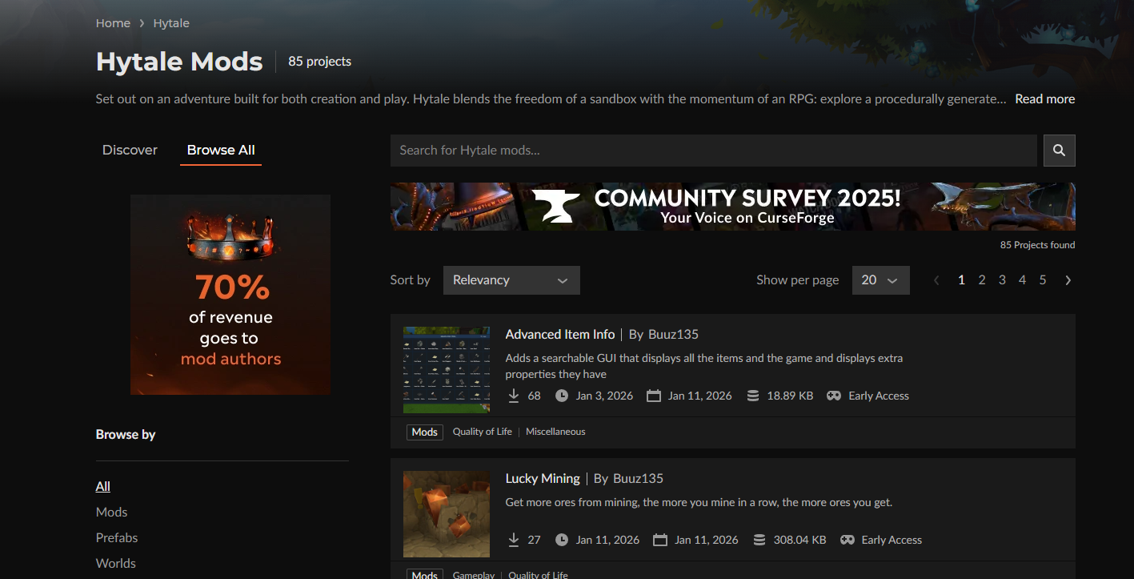Viewport: 1134px width, 579px height.
Task: Open Gameplay tag under Lucky Mining
Action: coord(475,575)
